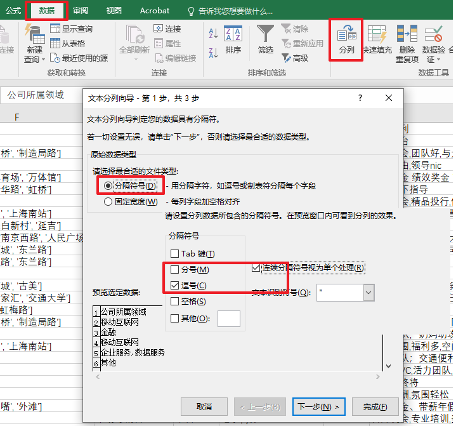Select column F header
Image resolution: width=456 pixels, height=426 pixels.
tap(17, 117)
